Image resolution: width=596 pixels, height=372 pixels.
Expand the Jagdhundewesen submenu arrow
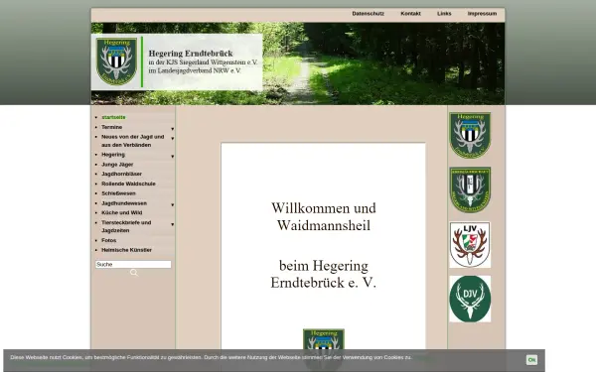pyautogui.click(x=172, y=205)
